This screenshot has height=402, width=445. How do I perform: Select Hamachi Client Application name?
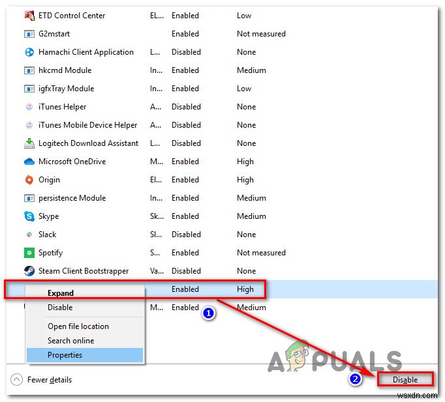86,52
